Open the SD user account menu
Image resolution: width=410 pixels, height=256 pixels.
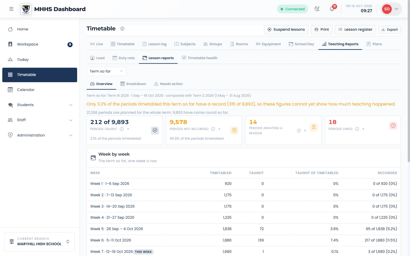click(391, 9)
